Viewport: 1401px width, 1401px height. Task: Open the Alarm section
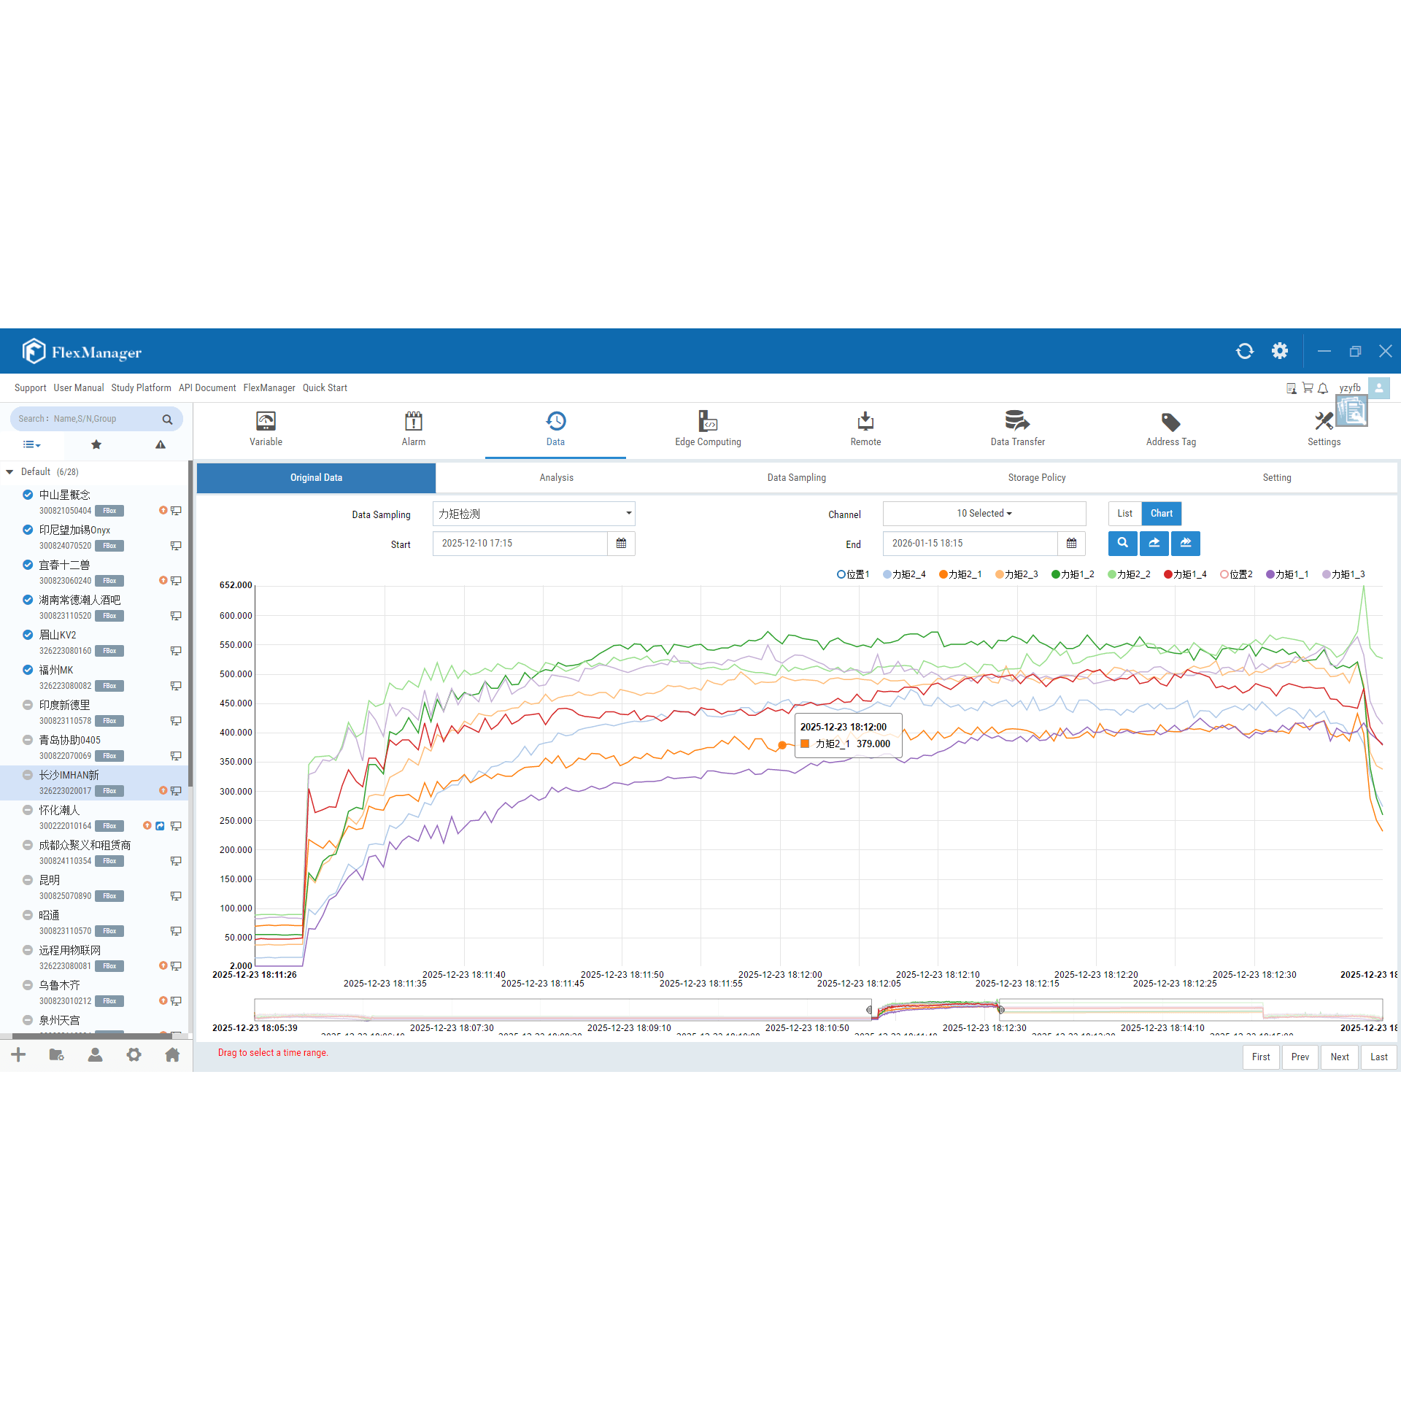(413, 428)
